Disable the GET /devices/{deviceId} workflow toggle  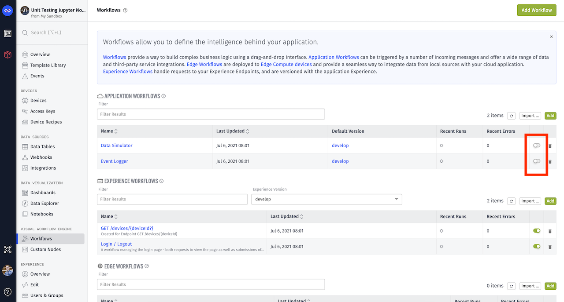pos(536,230)
